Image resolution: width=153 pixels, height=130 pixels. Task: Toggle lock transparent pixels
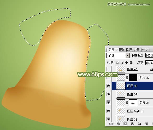[x=118, y=63]
